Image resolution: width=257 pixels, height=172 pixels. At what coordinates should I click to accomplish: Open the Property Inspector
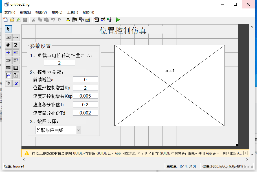[x=103, y=20]
